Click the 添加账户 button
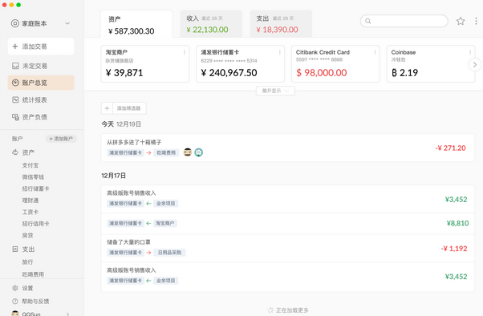This screenshot has height=316, width=483. click(61, 139)
